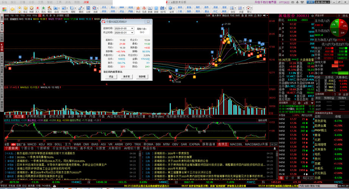Open the mail envelope icon in title bar
The width and height of the screenshot is (349, 189).
(x=293, y=2)
